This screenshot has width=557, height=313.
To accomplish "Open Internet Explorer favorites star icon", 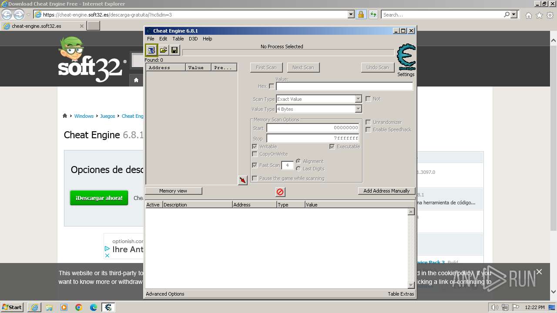I will point(539,15).
